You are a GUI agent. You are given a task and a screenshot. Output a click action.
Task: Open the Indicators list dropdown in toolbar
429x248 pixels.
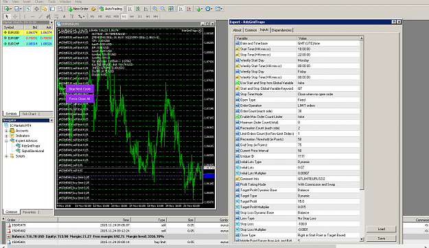coord(199,9)
